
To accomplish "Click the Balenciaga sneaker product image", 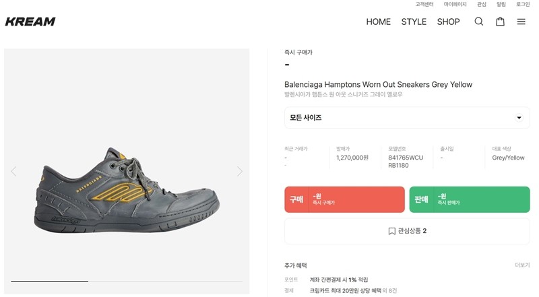I will [x=127, y=190].
